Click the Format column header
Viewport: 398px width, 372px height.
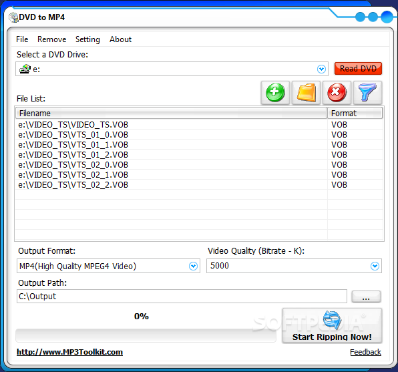click(x=355, y=114)
